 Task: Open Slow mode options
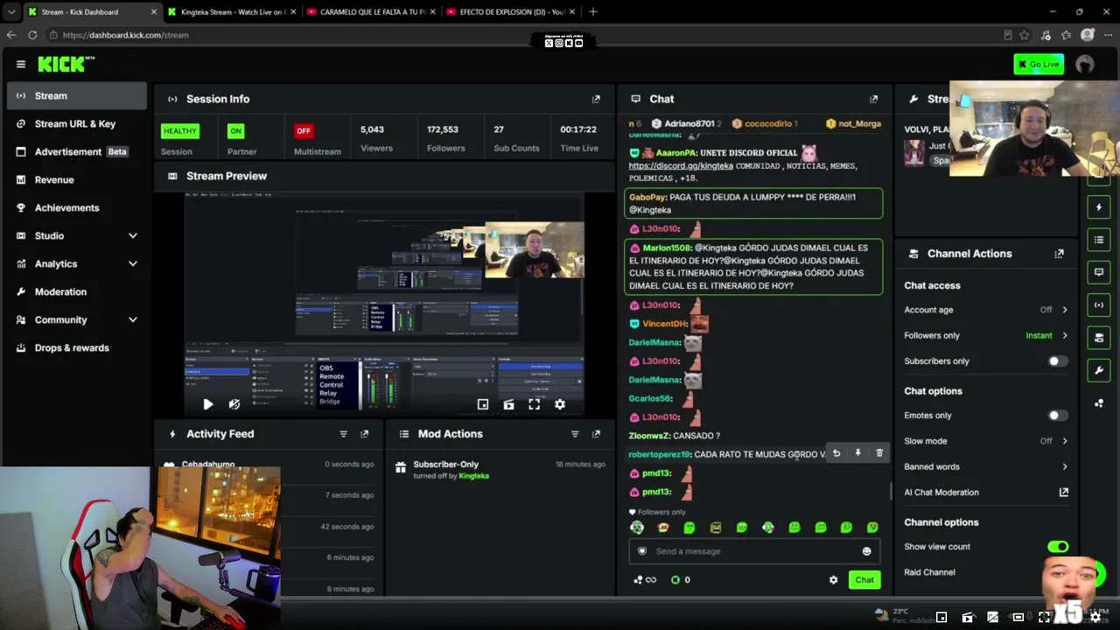coord(986,441)
